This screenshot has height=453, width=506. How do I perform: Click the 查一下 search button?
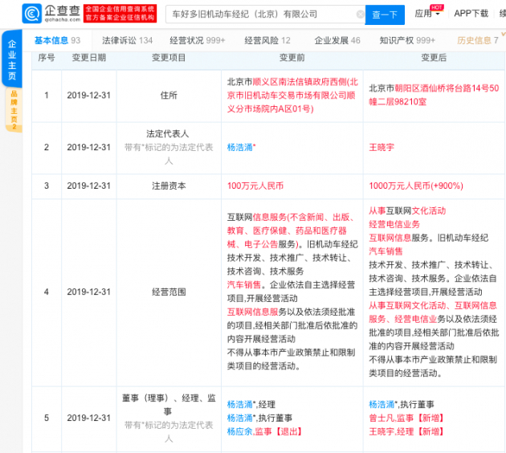(x=385, y=14)
